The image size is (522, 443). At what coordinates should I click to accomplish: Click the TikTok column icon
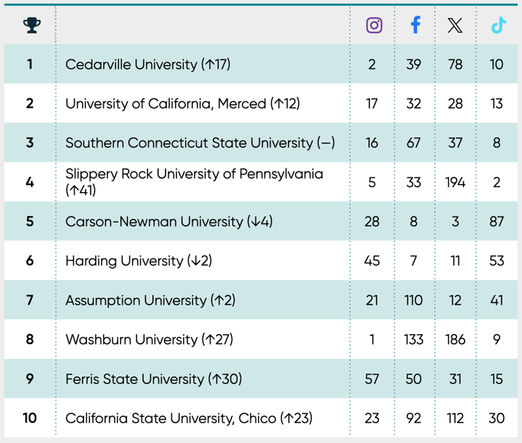pyautogui.click(x=498, y=25)
